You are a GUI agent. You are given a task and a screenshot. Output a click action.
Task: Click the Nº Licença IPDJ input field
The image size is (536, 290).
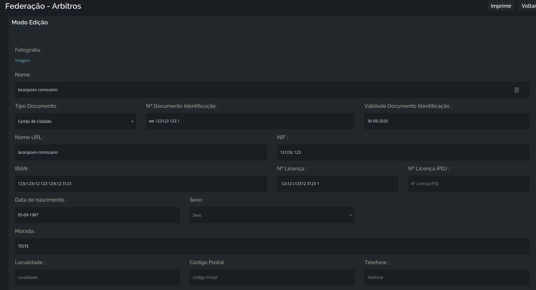(x=469, y=184)
